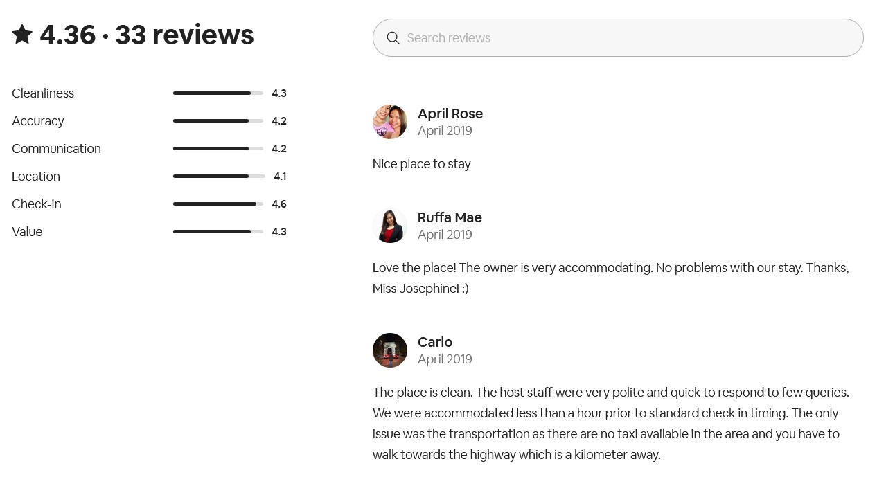Click the star rating icon
877x486 pixels.
[x=22, y=35]
